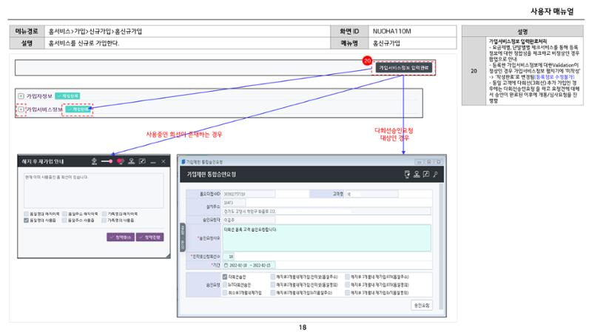Toggle the checked 다회선승인 checkbox

225,277
